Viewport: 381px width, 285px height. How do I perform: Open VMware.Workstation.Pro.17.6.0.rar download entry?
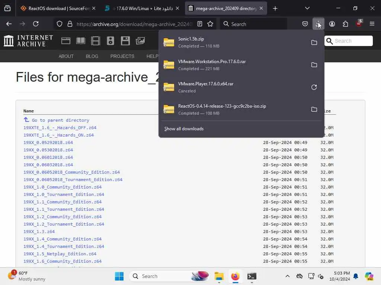click(233, 65)
